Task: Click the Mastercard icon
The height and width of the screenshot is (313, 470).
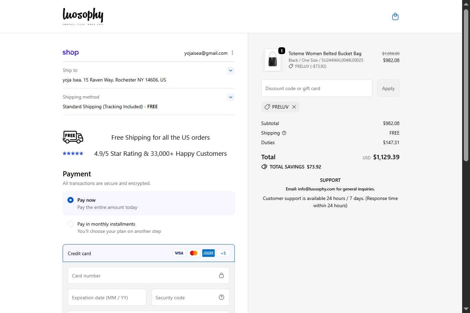Action: tap(194, 253)
